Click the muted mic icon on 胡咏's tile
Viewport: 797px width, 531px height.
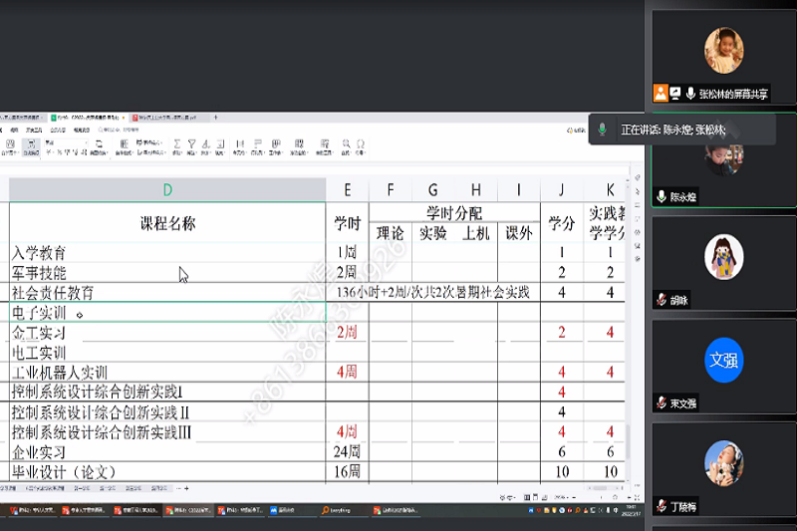pos(662,300)
